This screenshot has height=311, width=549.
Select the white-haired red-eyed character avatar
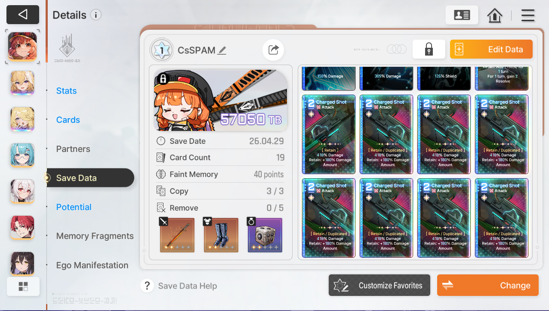coord(22,191)
